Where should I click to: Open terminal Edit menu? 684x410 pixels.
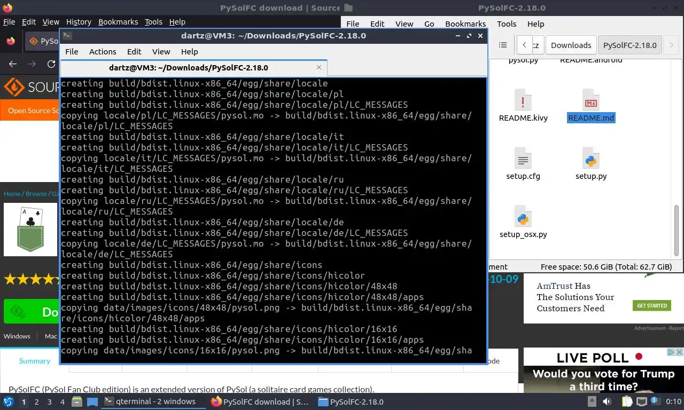click(x=134, y=52)
